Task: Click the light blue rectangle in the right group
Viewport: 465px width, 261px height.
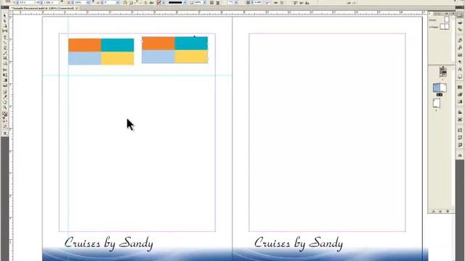Action: pyautogui.click(x=158, y=57)
